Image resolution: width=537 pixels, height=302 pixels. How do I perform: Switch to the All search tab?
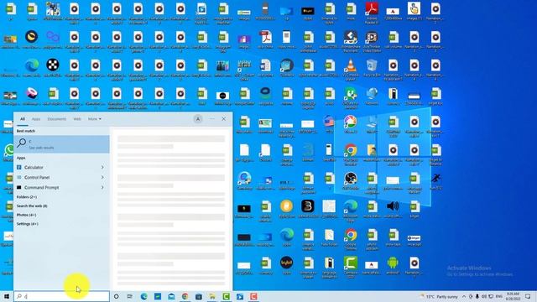click(23, 119)
